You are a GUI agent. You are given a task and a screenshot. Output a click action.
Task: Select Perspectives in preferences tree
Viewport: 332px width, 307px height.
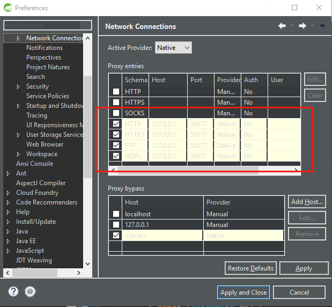click(43, 57)
